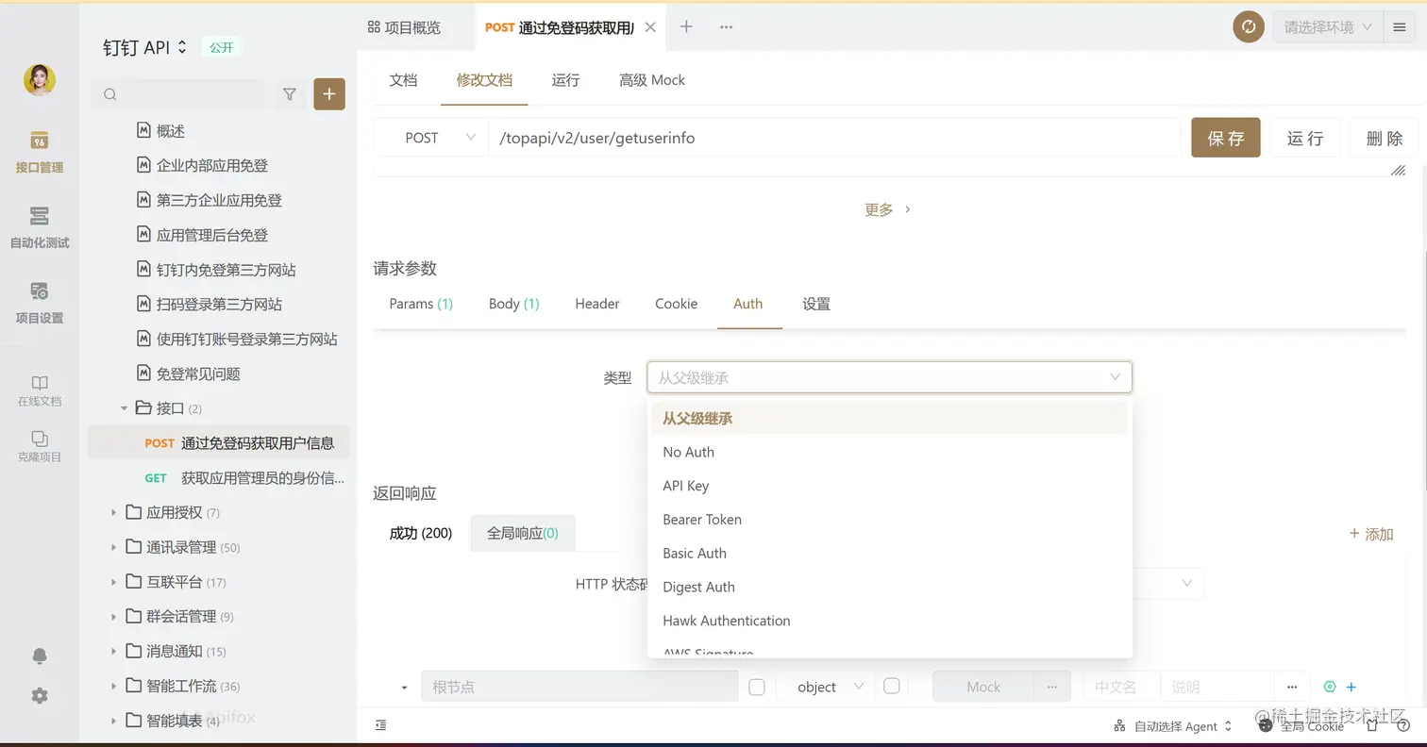Switch to the 高级 Mock tab
The height and width of the screenshot is (747, 1427).
652,80
